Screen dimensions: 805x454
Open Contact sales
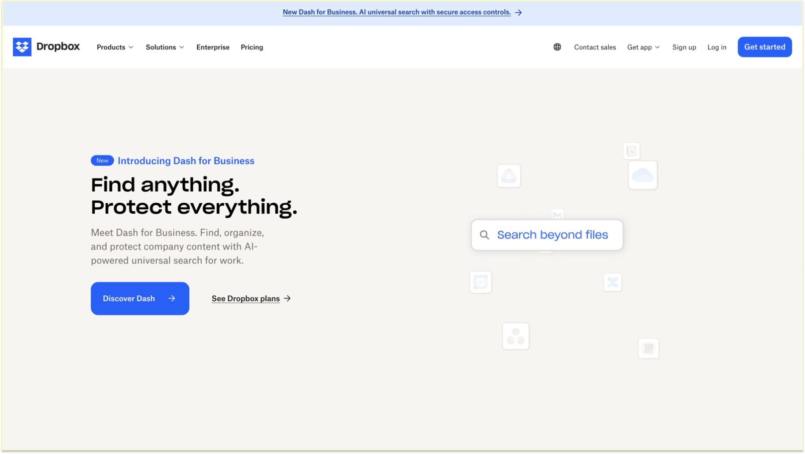pyautogui.click(x=595, y=47)
